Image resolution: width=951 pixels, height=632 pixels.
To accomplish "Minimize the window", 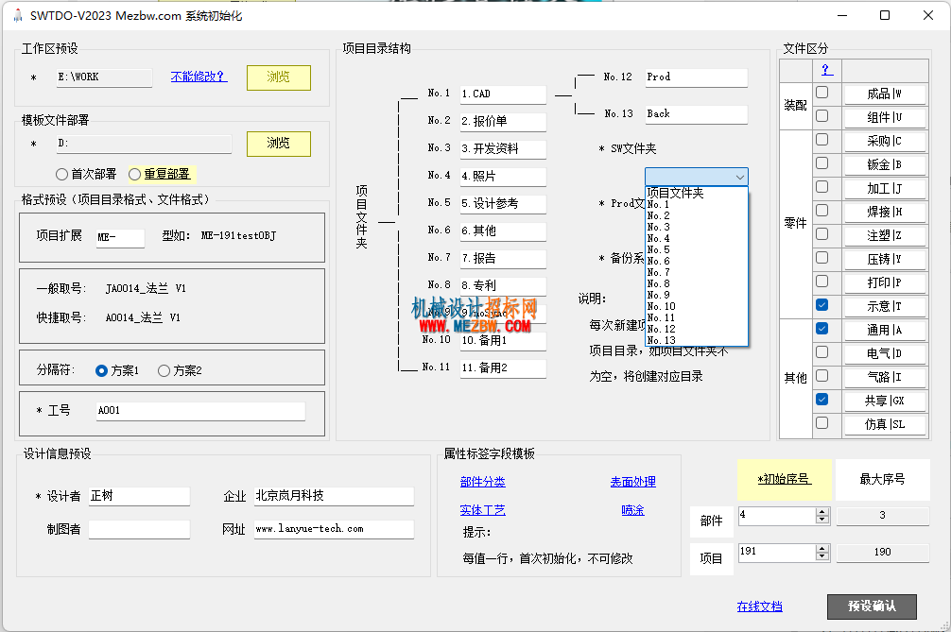I will pos(842,15).
